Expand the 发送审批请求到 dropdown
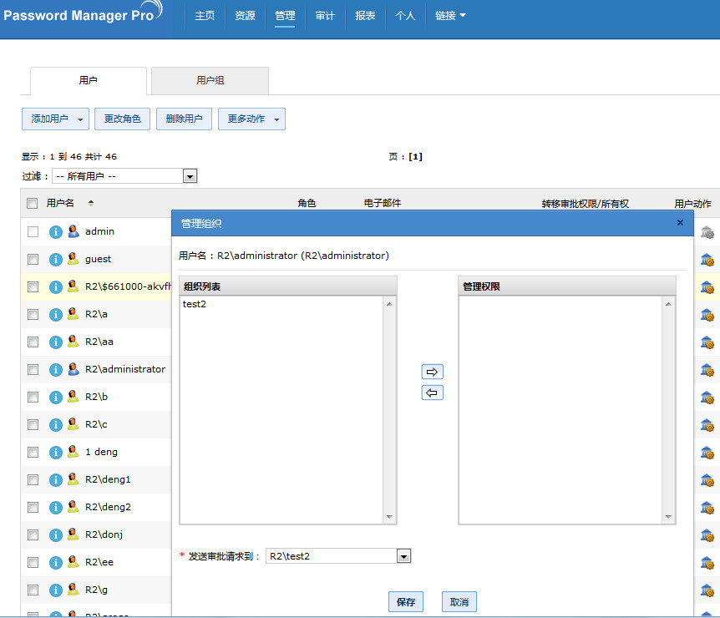This screenshot has width=720, height=618. 403,556
